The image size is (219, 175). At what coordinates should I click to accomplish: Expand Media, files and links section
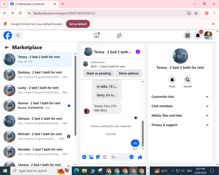click(180, 115)
